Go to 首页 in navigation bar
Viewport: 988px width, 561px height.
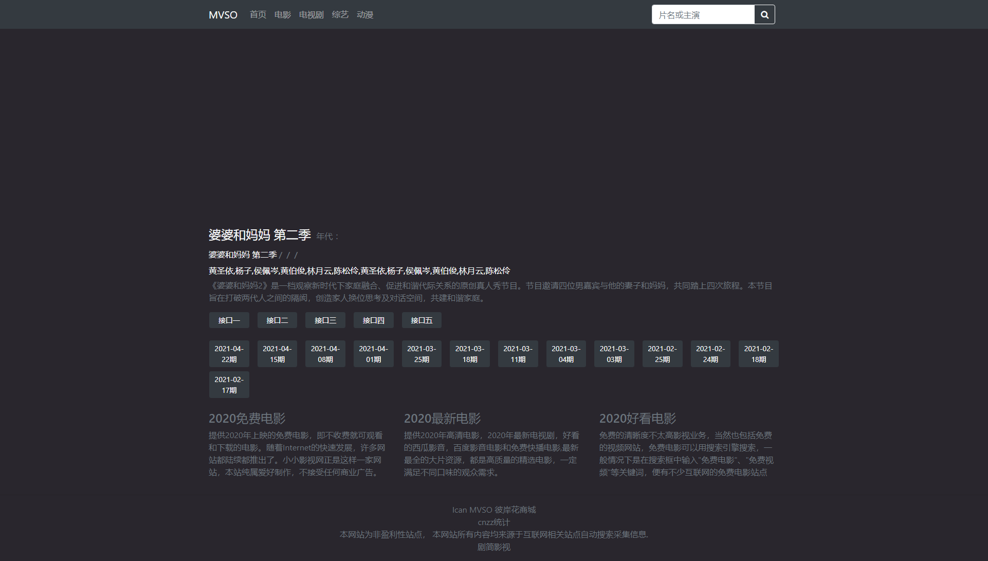pyautogui.click(x=258, y=15)
